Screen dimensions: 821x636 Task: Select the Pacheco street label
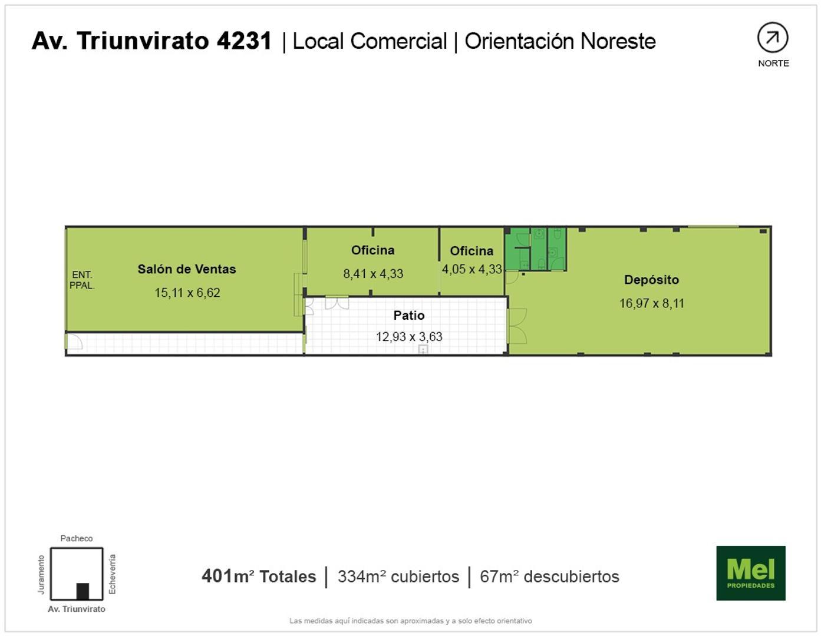tap(77, 538)
